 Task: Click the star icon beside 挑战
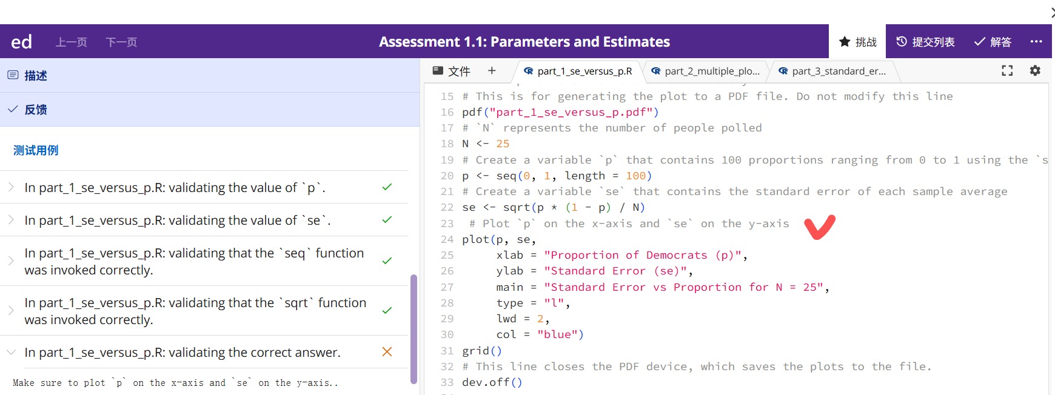(x=844, y=42)
